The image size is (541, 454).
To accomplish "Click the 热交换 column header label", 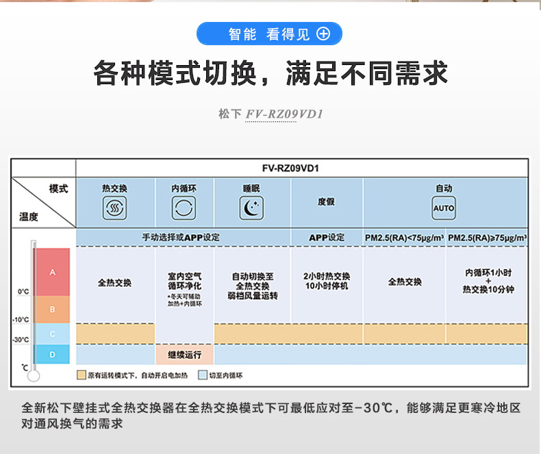I will coord(114,188).
